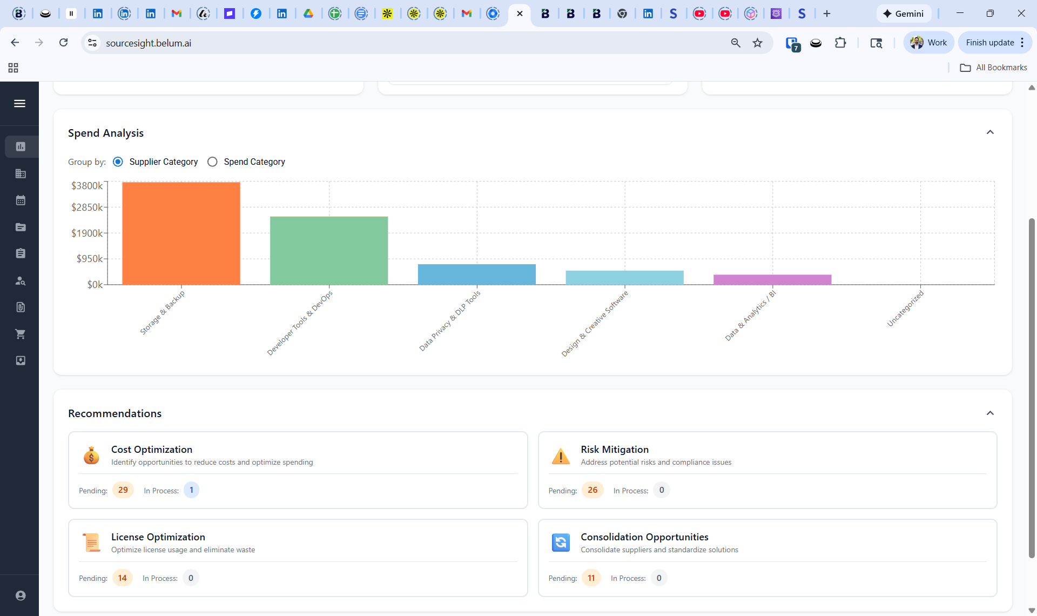This screenshot has height=616, width=1037.
Task: Click the Finish update button
Action: tap(989, 42)
